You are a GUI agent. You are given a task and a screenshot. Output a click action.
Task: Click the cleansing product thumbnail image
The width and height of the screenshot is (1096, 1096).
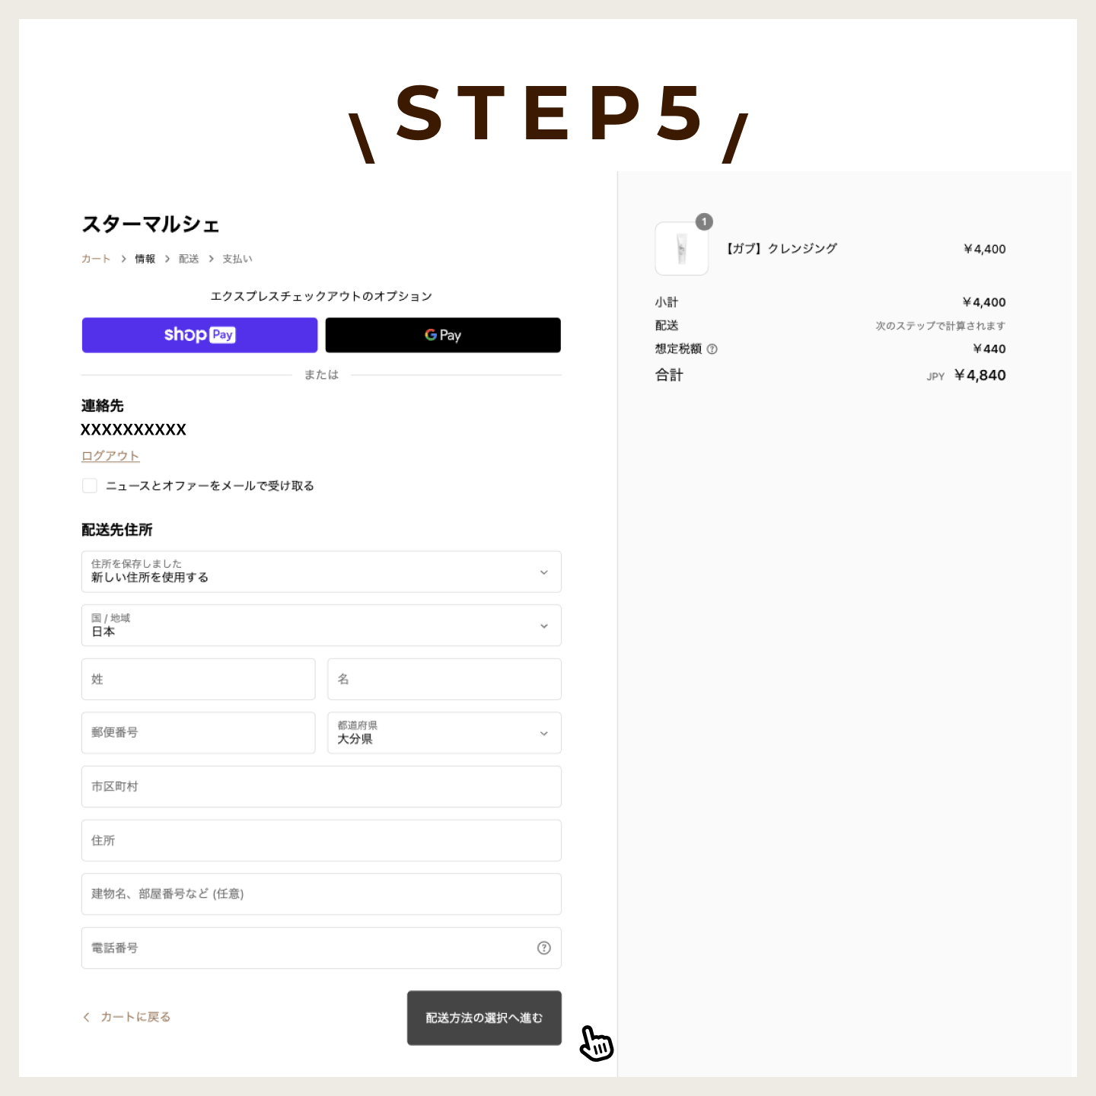(x=681, y=249)
